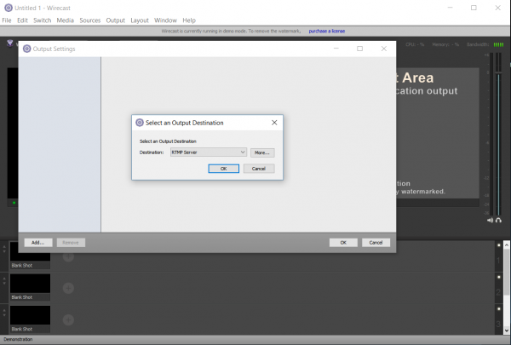Minimize the Output Settings window
Viewport: 511px width, 345px height.
(336, 49)
